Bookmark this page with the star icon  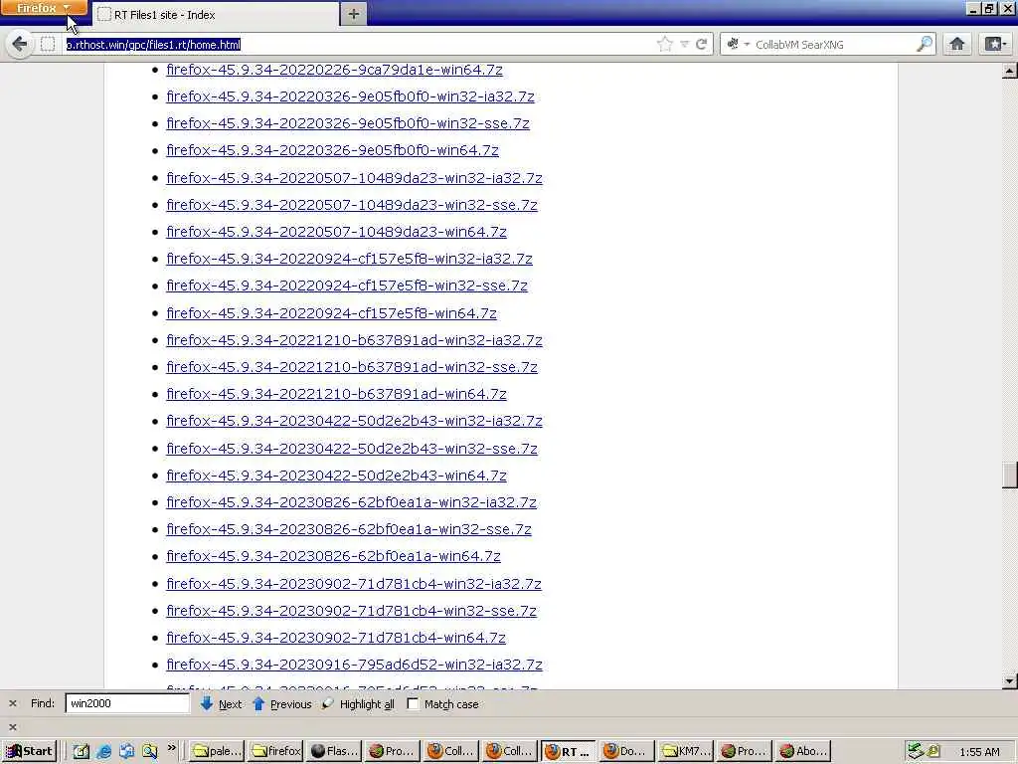(664, 44)
